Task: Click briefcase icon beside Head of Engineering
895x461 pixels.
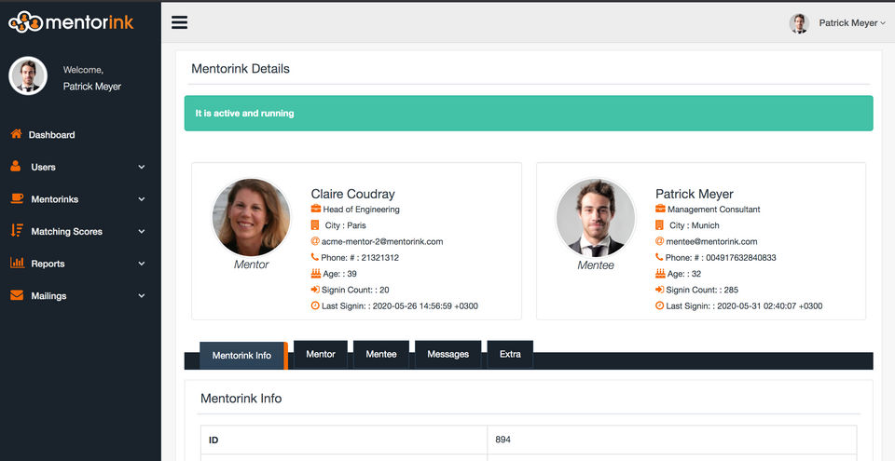Action: [316, 209]
